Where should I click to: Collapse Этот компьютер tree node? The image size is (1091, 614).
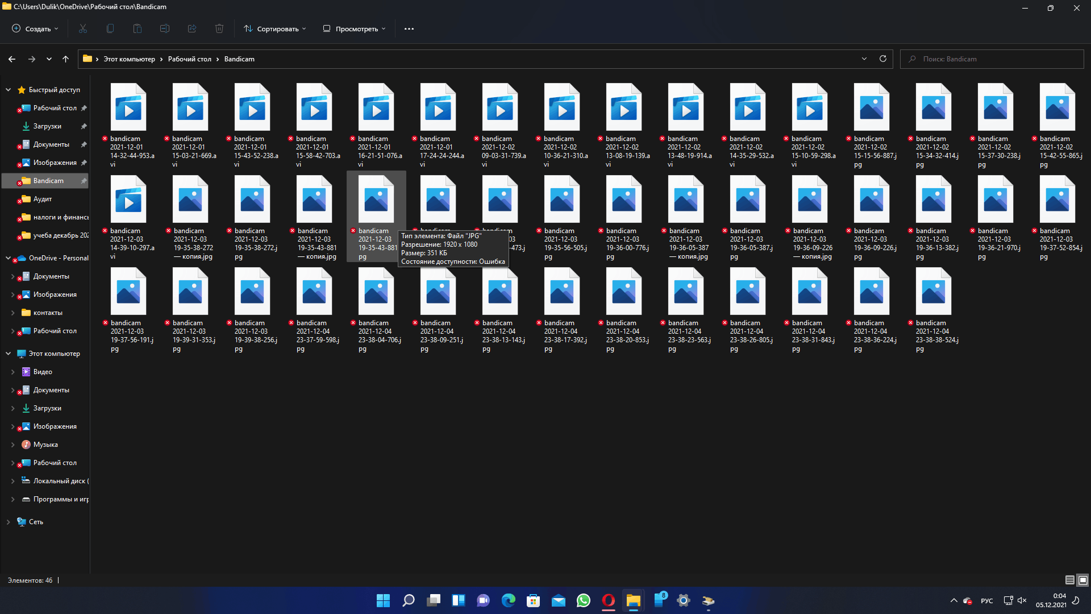pyautogui.click(x=8, y=354)
